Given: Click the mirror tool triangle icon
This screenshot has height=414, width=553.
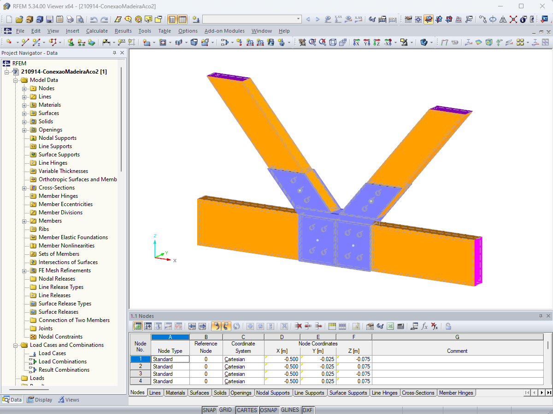Looking at the screenshot, I should click(503, 19).
